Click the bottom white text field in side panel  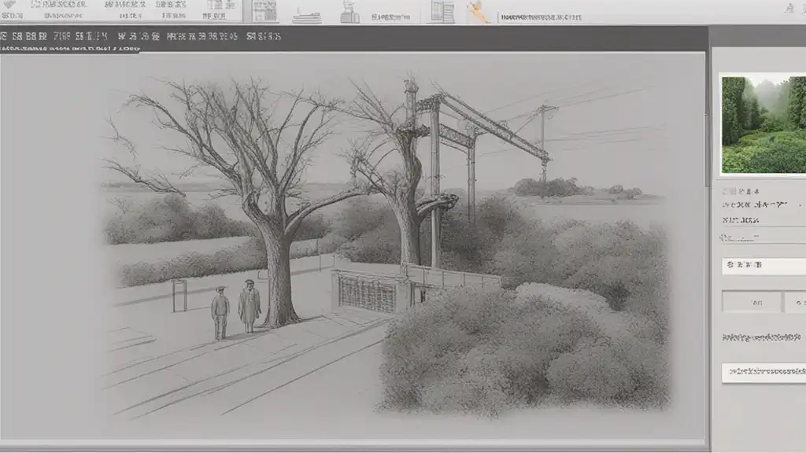763,372
